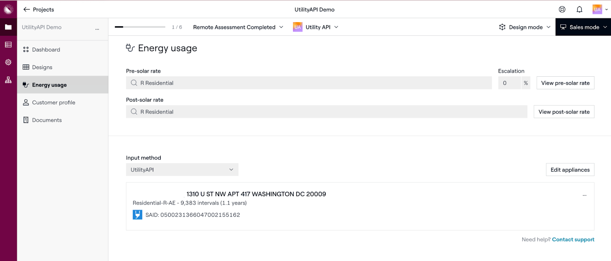Expand the Utility API assignee dropdown
This screenshot has height=261, width=611.
(x=316, y=27)
